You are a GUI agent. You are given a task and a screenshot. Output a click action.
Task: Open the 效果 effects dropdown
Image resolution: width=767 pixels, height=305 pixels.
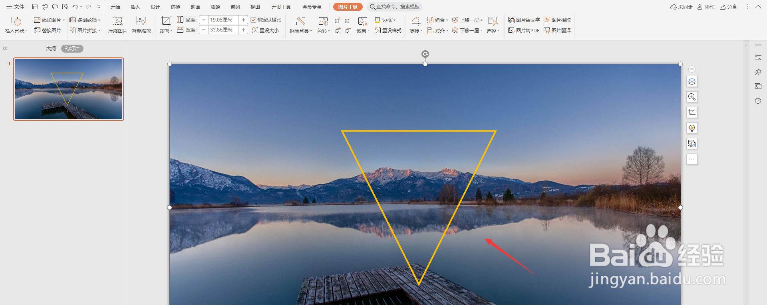click(363, 30)
